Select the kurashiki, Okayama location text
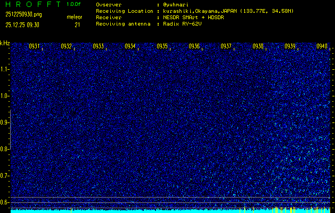The width and height of the screenshot is (335, 213). pyautogui.click(x=200, y=11)
